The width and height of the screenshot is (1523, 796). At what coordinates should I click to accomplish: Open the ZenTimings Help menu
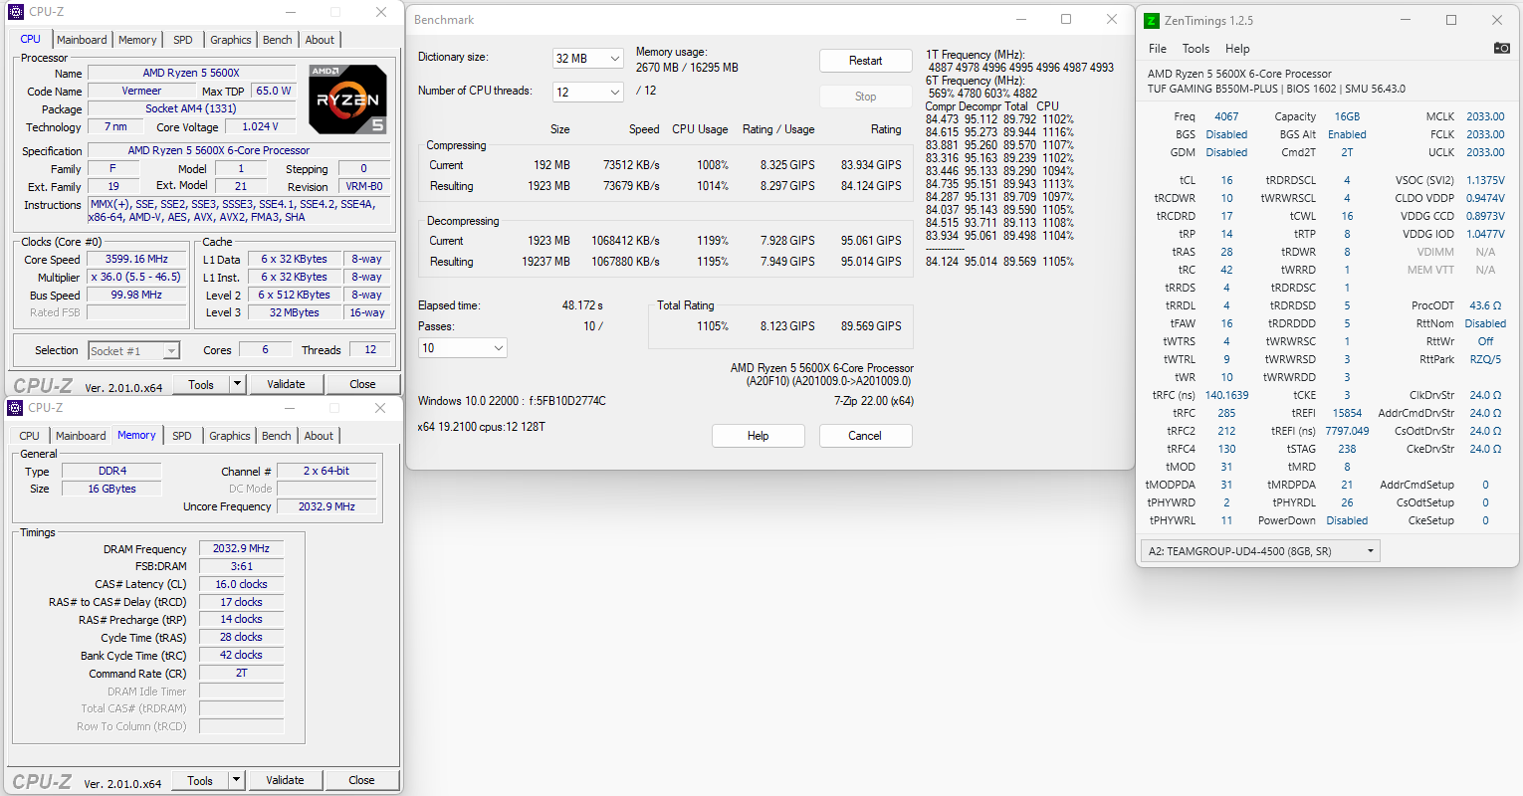(1237, 49)
